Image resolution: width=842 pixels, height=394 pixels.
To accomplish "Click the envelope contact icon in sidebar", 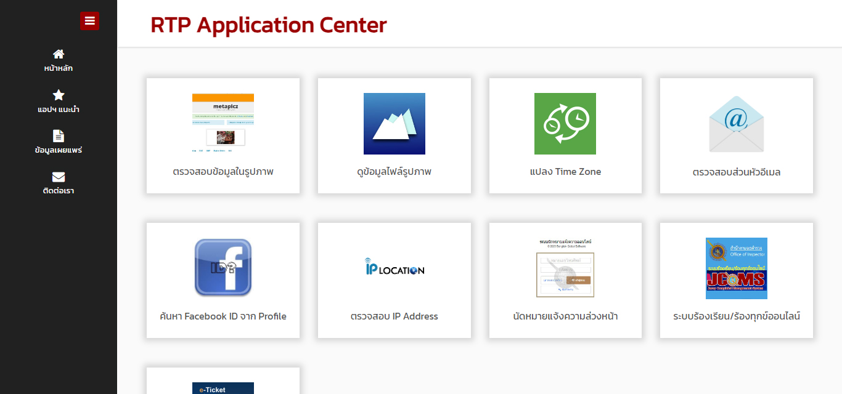I will pos(59,177).
